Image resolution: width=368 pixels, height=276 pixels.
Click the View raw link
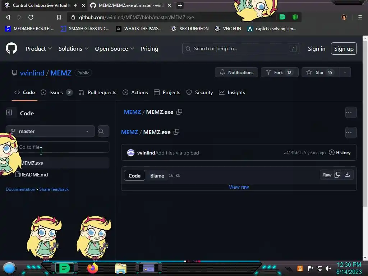coord(239,187)
